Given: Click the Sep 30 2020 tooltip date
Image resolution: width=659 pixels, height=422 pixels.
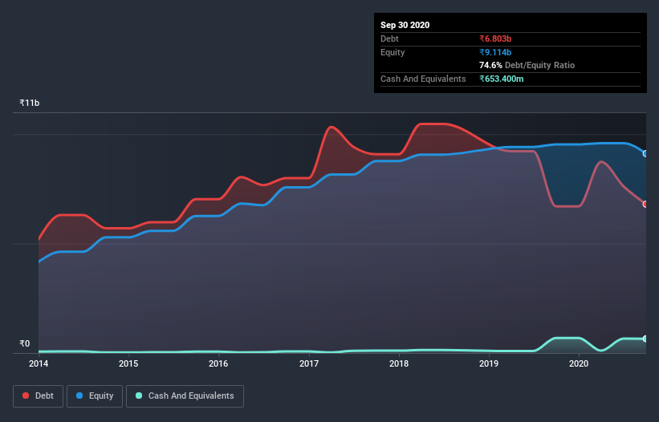Looking at the screenshot, I should (405, 25).
